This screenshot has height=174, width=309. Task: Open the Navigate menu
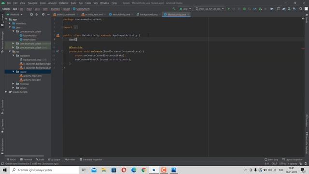tap(32, 3)
